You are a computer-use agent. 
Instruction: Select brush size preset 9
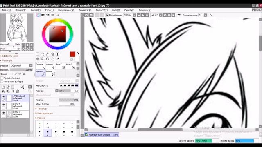[x=72, y=133]
